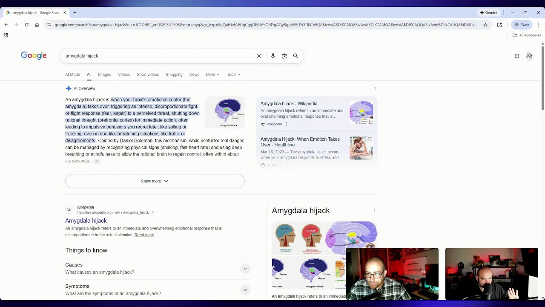Reload the page with refresh icon
This screenshot has width=545, height=307.
[x=26, y=25]
